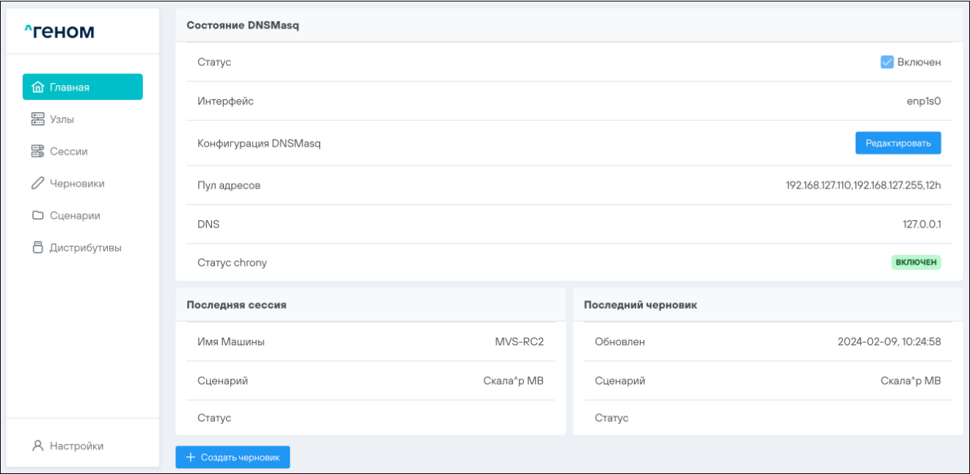Click the ВКЛЮЧЕН chrony status badge
Image resolution: width=970 pixels, height=474 pixels.
point(916,262)
